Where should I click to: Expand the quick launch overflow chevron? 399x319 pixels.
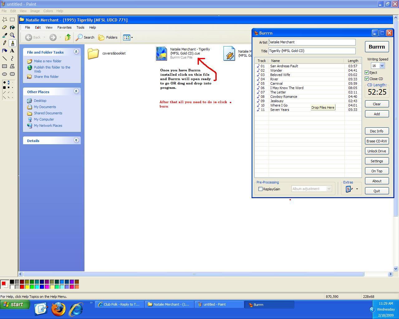pyautogui.click(x=91, y=302)
